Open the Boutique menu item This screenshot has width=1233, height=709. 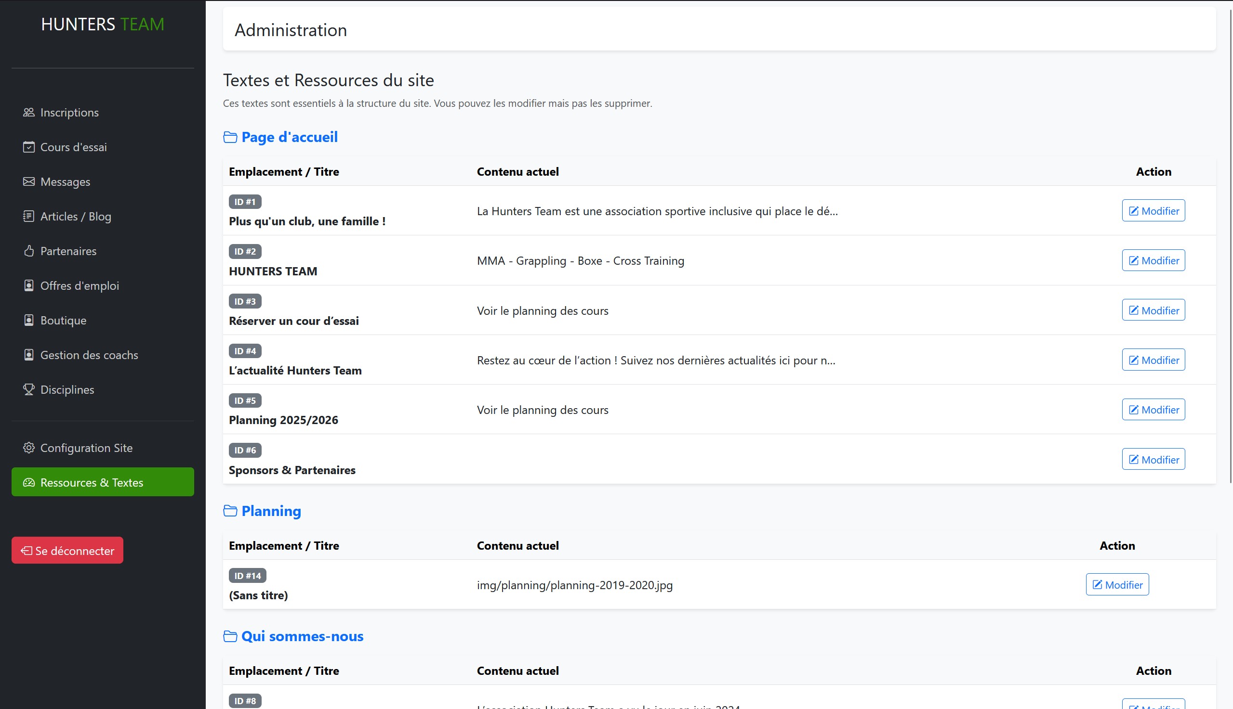tap(103, 320)
